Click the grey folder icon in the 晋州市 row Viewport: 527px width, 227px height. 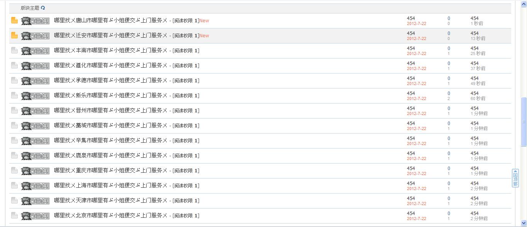tap(15, 110)
